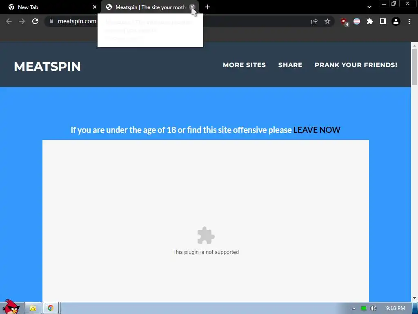Go back using the browser back arrow
The image size is (418, 314).
coord(9,21)
